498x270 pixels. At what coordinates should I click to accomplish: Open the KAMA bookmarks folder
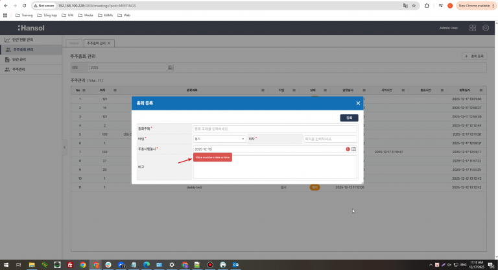[106, 16]
